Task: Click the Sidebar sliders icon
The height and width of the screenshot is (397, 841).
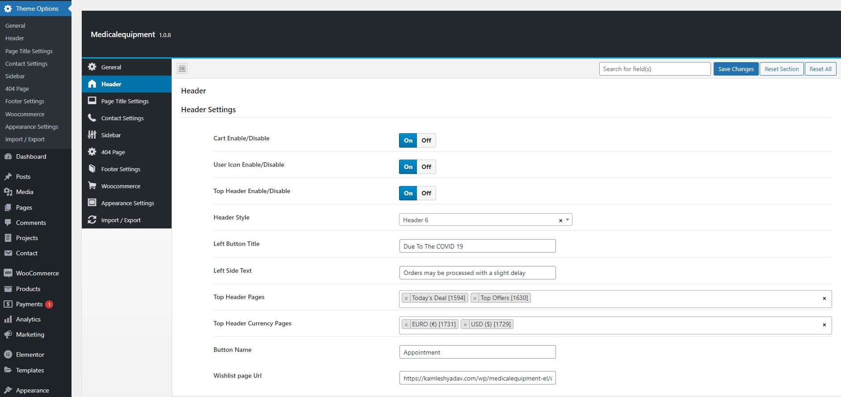Action: [x=92, y=135]
